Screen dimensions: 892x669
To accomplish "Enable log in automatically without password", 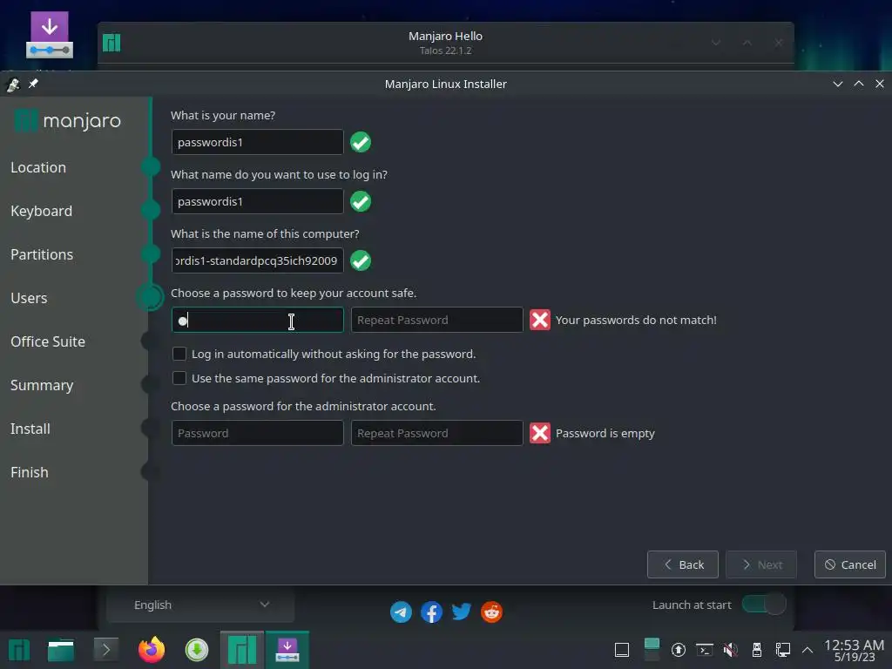I will [179, 354].
